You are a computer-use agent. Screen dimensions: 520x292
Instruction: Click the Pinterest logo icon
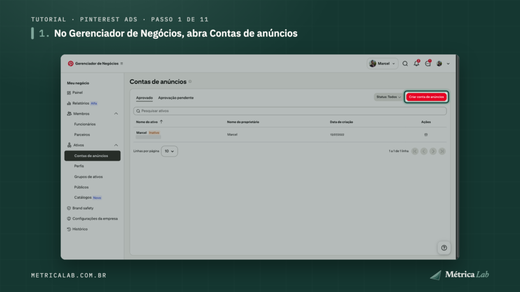pyautogui.click(x=70, y=63)
